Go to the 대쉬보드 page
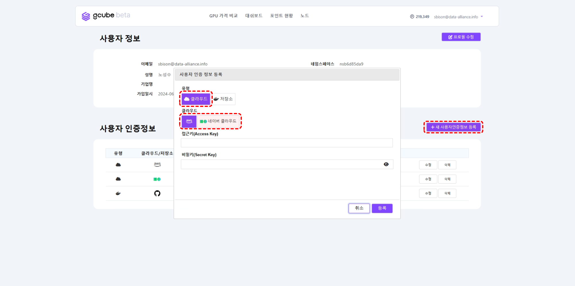 [x=254, y=16]
